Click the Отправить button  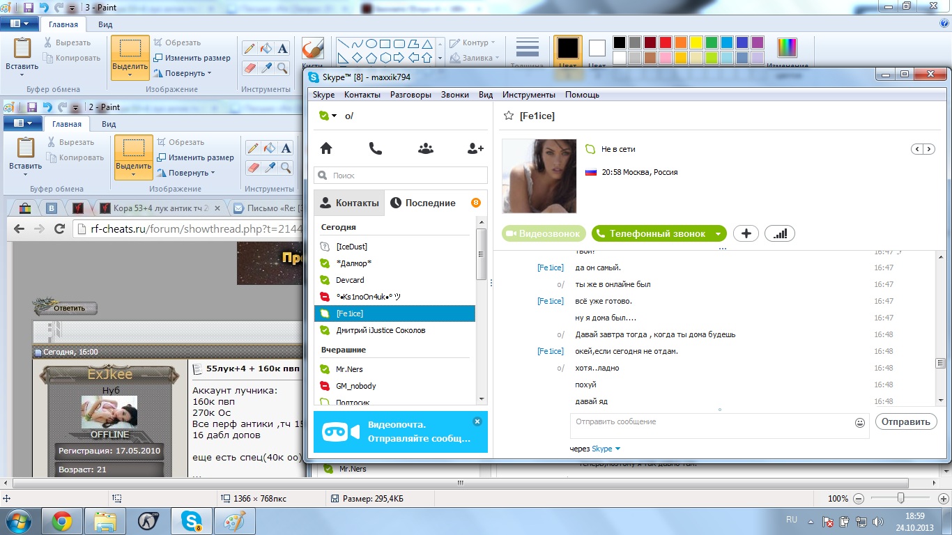[x=906, y=421]
